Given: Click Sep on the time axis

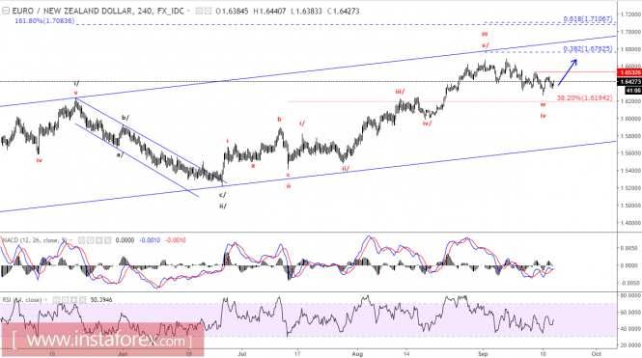Looking at the screenshot, I should pyautogui.click(x=483, y=353).
